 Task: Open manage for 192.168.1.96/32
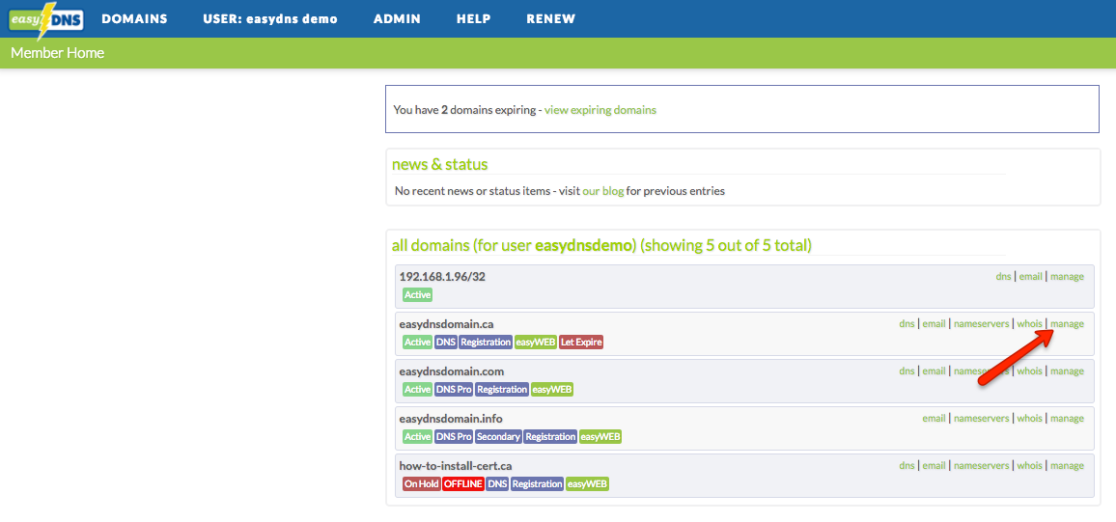tap(1067, 277)
